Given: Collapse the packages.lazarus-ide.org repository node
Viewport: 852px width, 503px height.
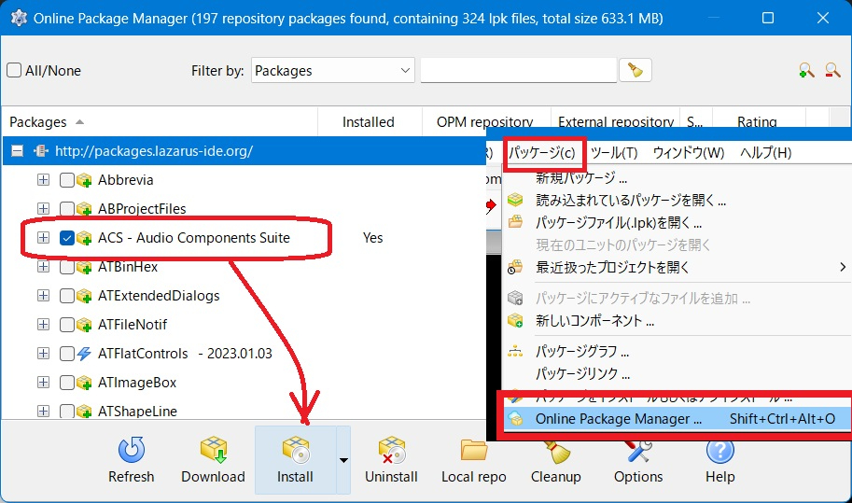Looking at the screenshot, I should click(x=18, y=151).
